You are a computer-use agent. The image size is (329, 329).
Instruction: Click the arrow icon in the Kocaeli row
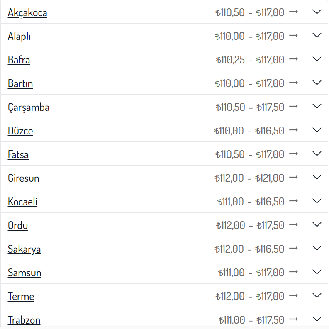pyautogui.click(x=293, y=201)
